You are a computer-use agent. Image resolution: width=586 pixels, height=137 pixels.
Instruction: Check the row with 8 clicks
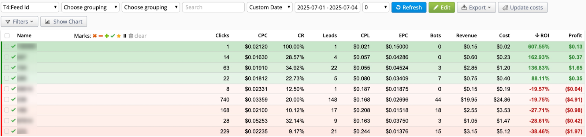pyautogui.click(x=7, y=89)
